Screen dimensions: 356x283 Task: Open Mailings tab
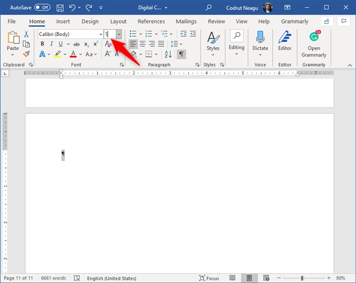coord(186,21)
